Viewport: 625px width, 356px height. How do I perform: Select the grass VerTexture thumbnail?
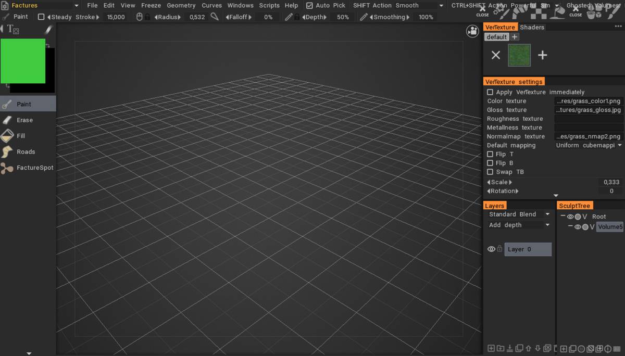519,55
